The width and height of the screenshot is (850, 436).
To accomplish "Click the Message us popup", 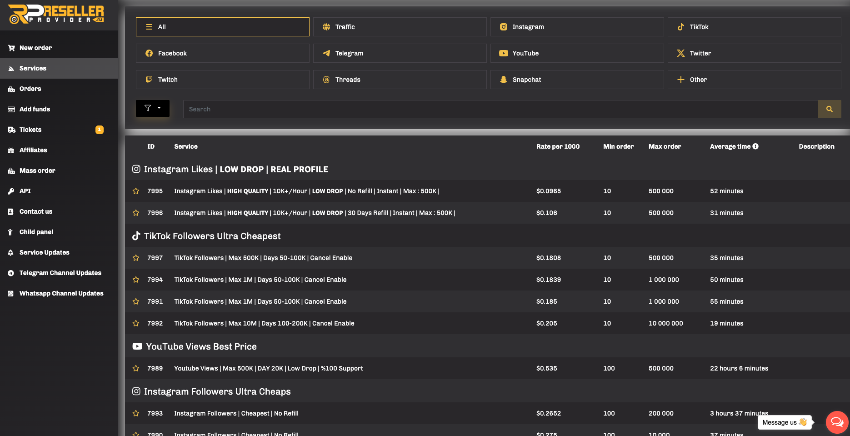I will [784, 422].
